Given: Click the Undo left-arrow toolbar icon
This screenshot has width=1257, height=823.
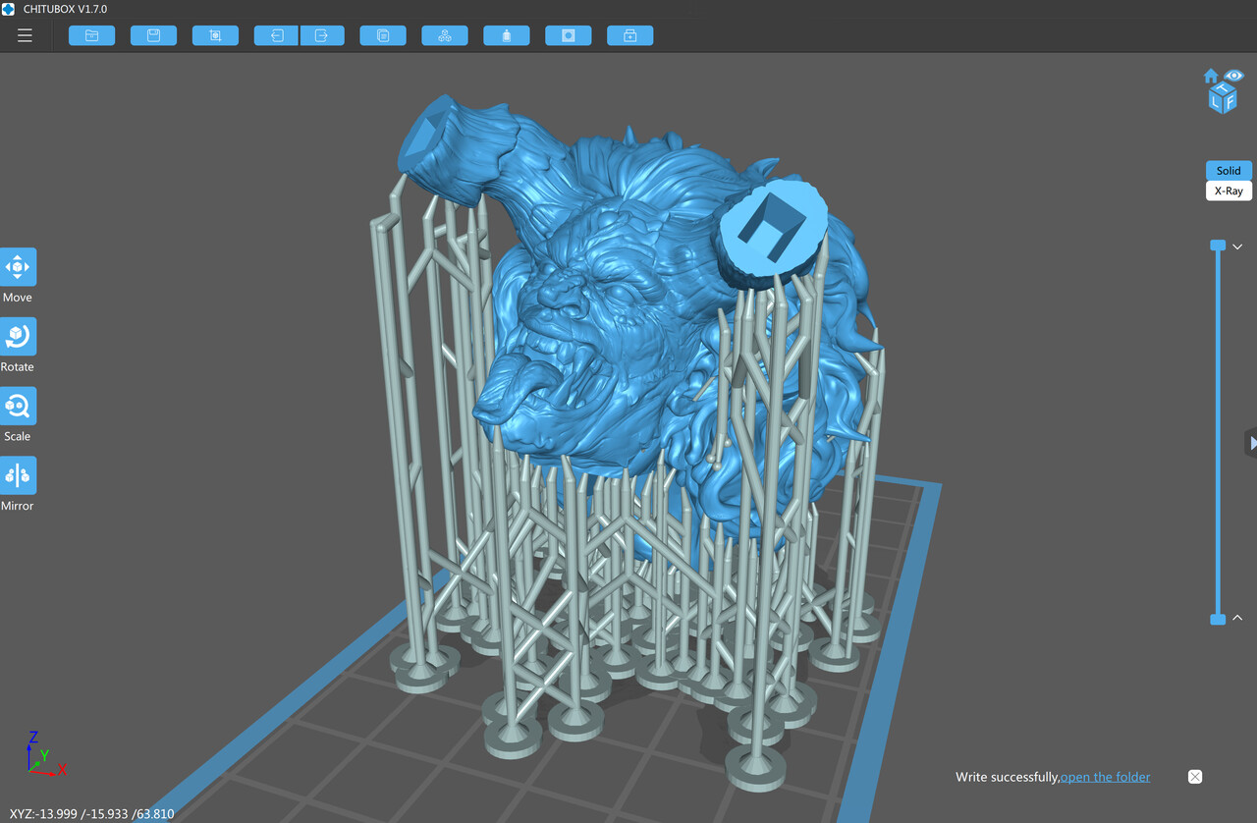Looking at the screenshot, I should pyautogui.click(x=276, y=35).
